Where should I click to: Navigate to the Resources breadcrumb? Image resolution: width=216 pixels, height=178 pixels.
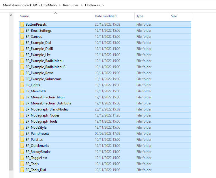point(71,5)
